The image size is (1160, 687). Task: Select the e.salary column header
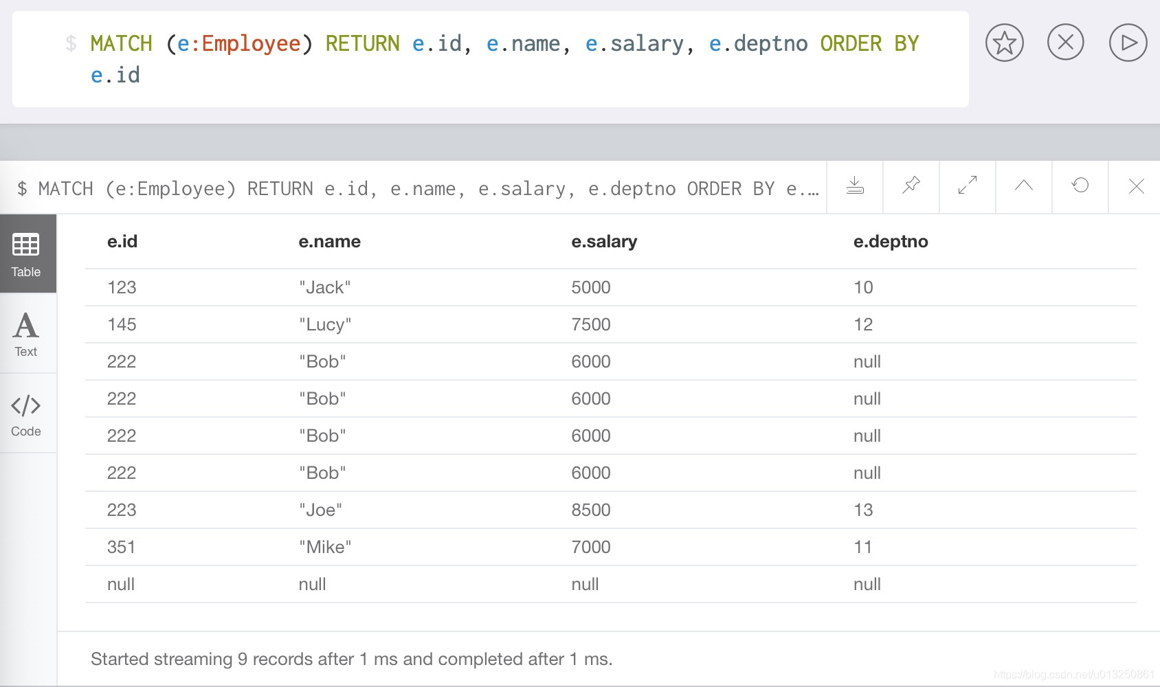pyautogui.click(x=605, y=242)
